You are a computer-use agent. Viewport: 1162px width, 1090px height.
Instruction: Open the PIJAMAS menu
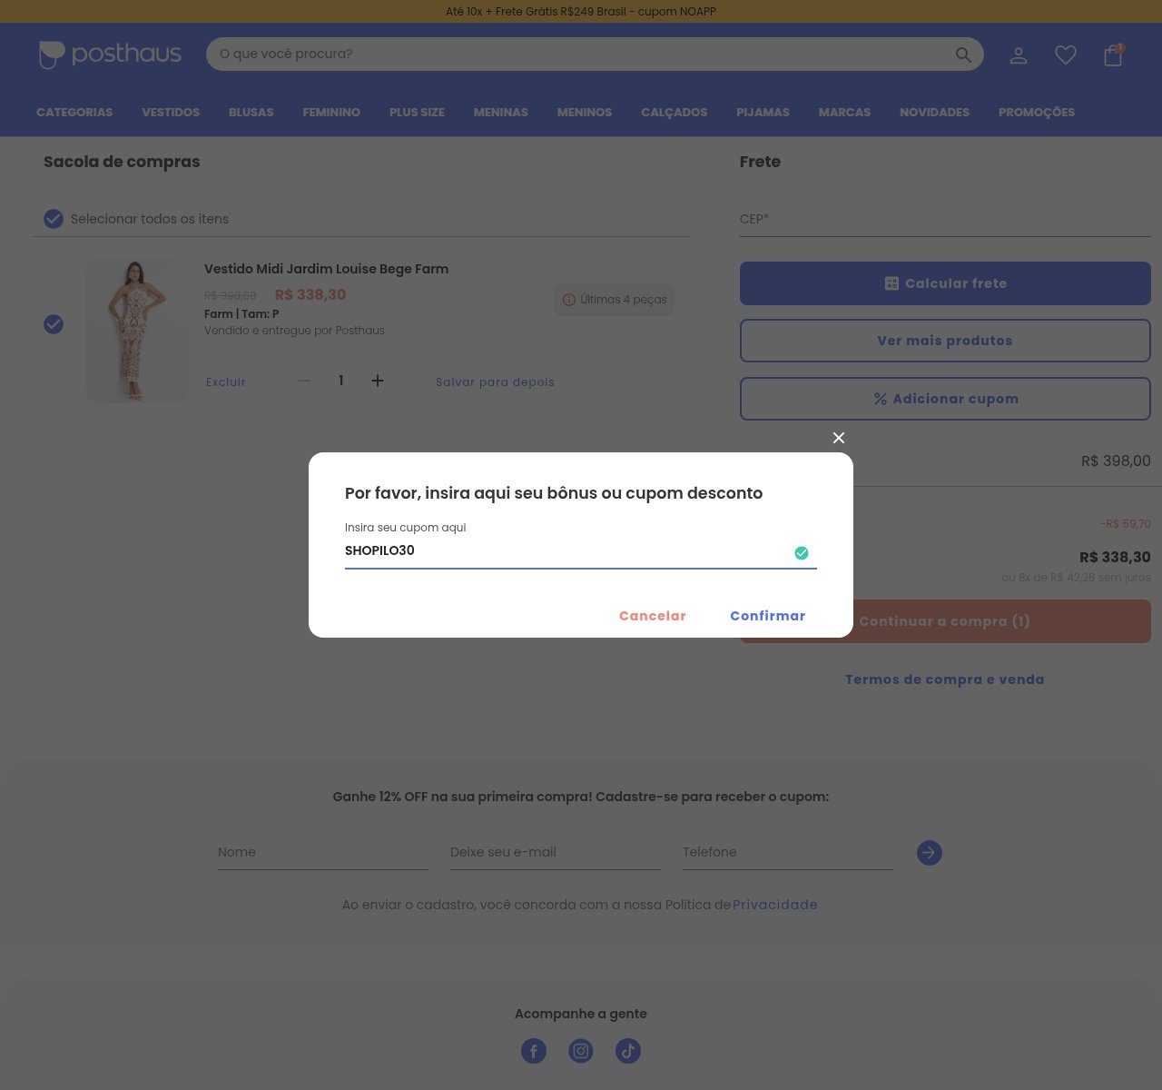coord(763,113)
